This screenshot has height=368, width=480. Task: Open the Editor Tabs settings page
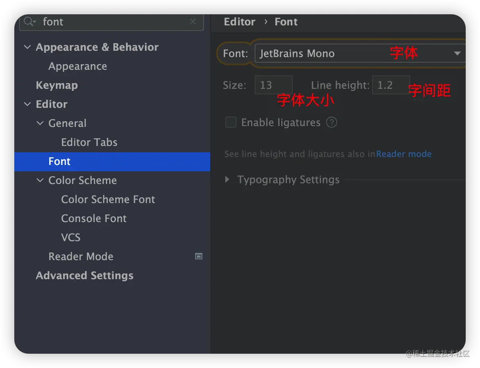89,142
